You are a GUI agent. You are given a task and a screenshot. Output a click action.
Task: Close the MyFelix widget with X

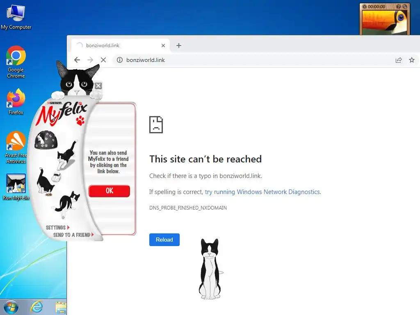pyautogui.click(x=98, y=86)
